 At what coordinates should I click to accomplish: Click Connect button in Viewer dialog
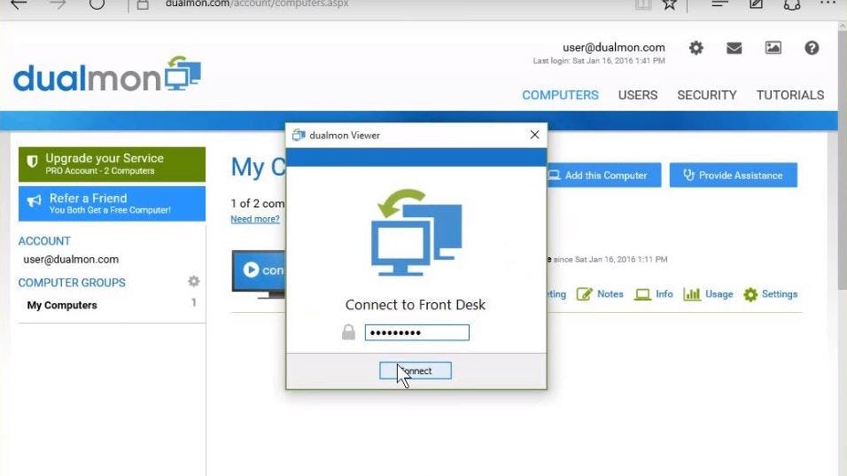416,371
